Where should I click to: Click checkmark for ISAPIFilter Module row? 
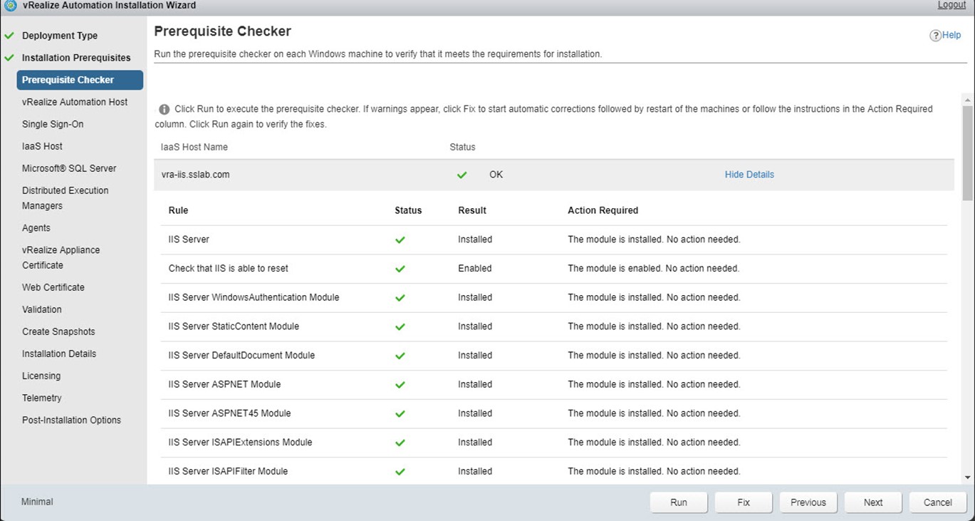pyautogui.click(x=400, y=472)
